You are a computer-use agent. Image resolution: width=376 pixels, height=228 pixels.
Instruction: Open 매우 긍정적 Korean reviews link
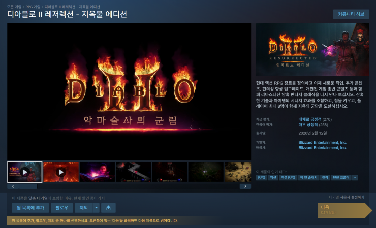click(308, 125)
